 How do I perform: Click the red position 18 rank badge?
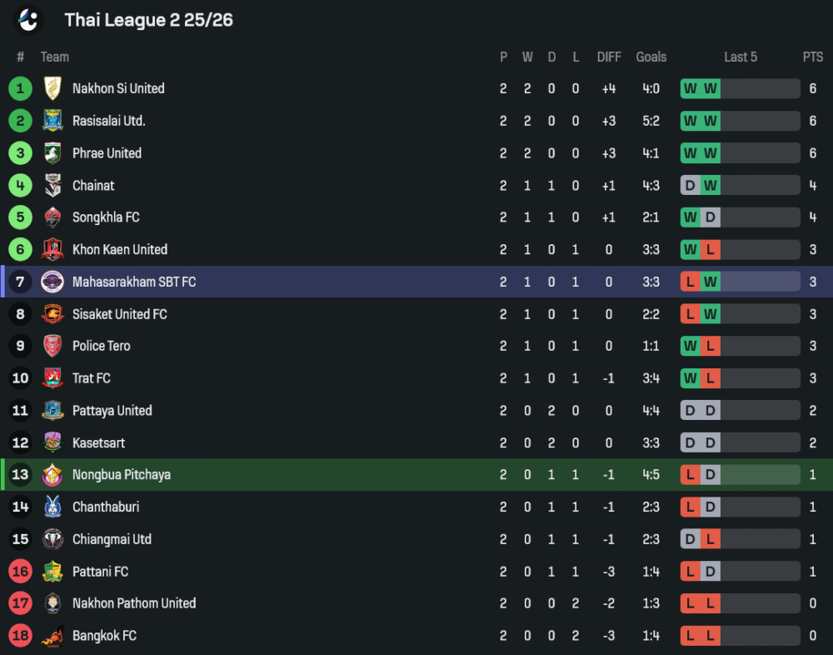[20, 636]
